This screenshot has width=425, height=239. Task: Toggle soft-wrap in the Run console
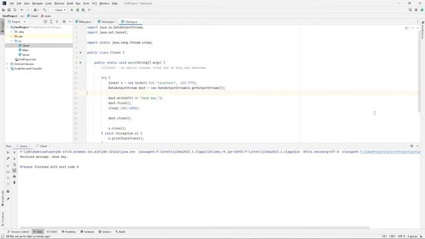coord(15,165)
